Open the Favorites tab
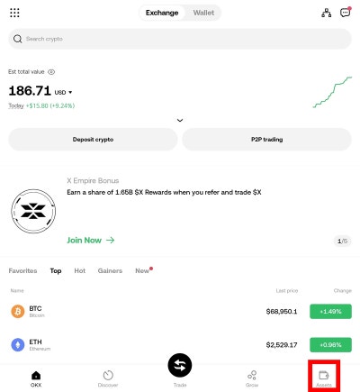The width and height of the screenshot is (360, 392). [x=22, y=271]
